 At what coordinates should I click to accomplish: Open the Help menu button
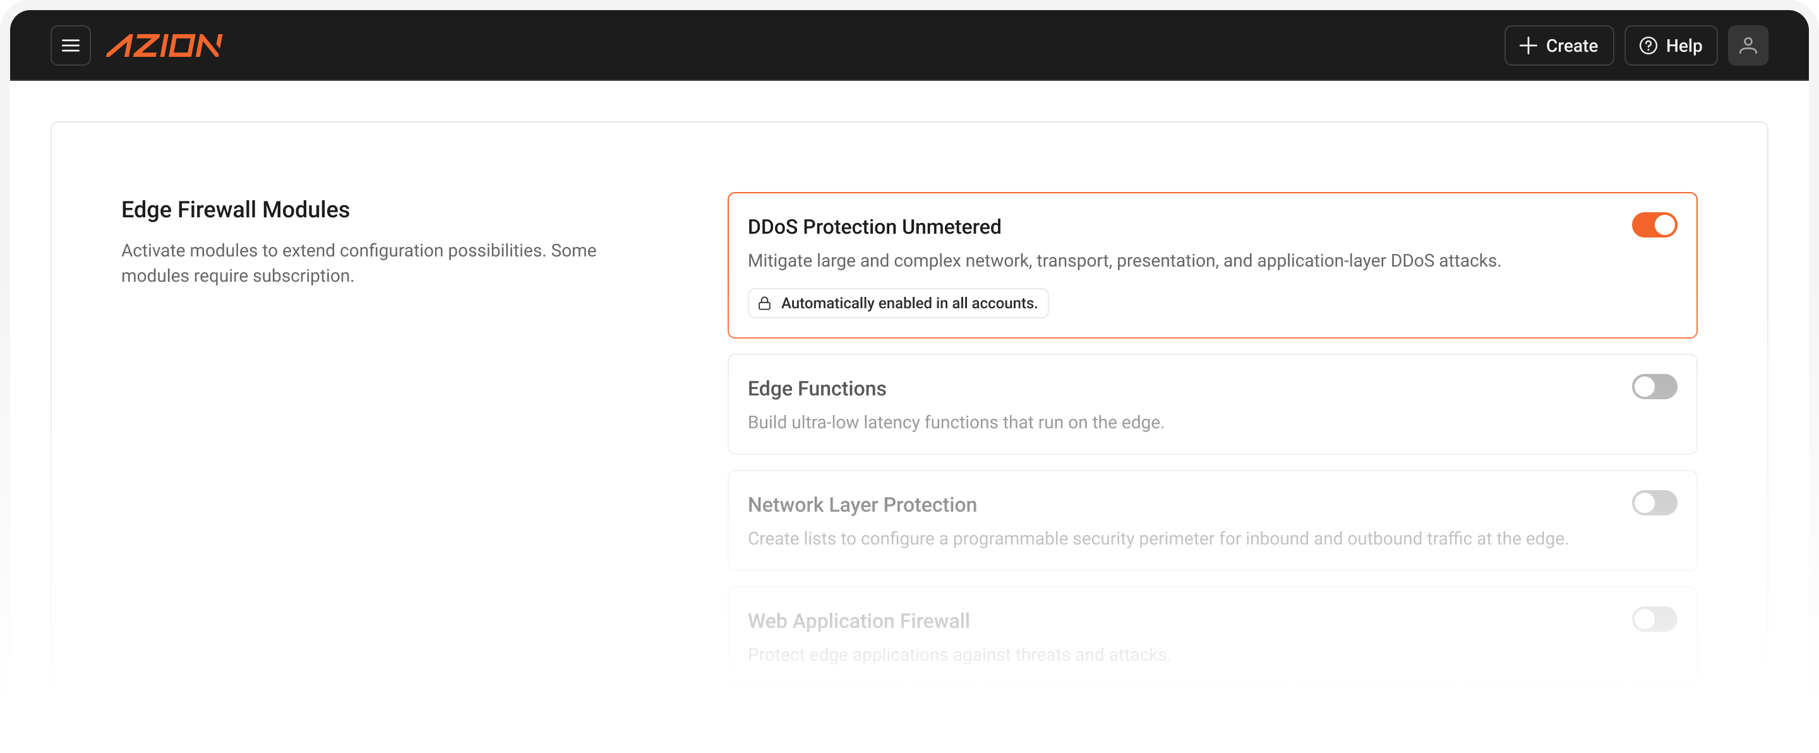1670,46
